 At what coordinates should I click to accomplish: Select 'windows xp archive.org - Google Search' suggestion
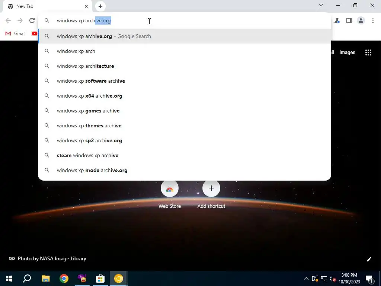pyautogui.click(x=185, y=36)
